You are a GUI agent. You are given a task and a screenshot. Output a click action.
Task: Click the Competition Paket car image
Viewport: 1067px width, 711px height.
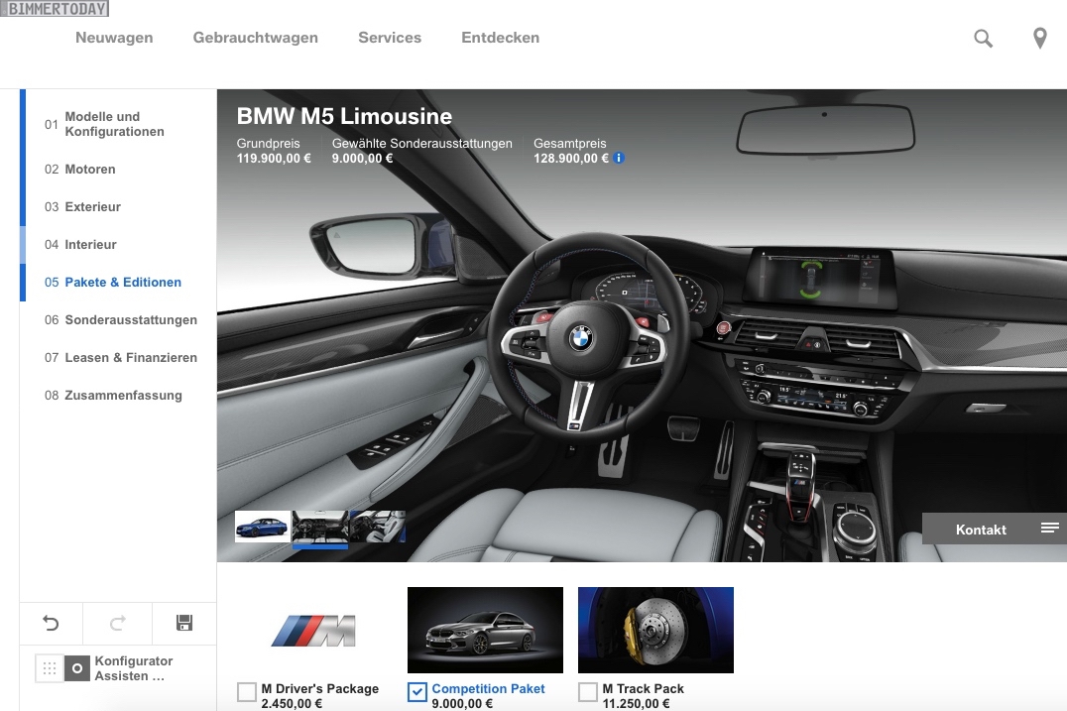[485, 630]
